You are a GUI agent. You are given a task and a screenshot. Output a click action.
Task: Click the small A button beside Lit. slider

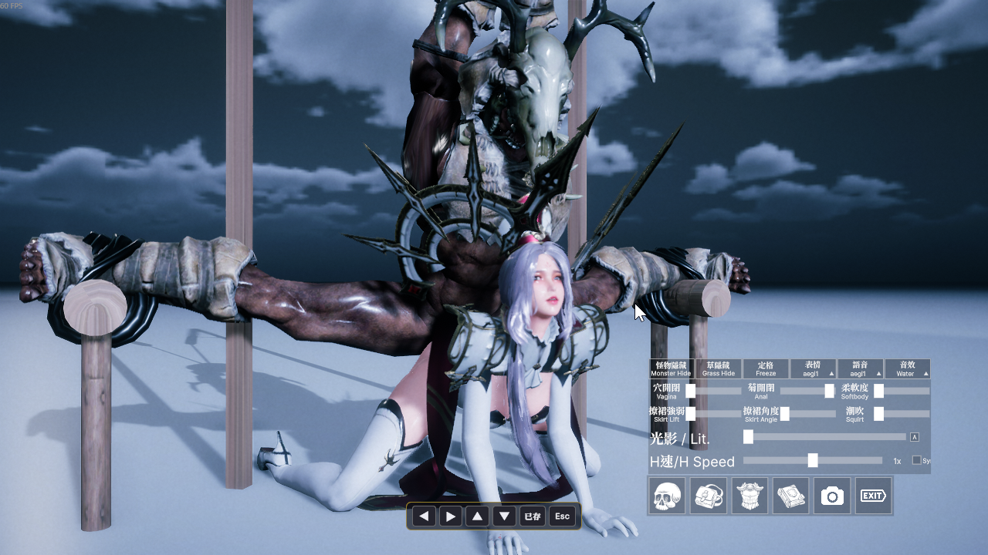coord(915,437)
